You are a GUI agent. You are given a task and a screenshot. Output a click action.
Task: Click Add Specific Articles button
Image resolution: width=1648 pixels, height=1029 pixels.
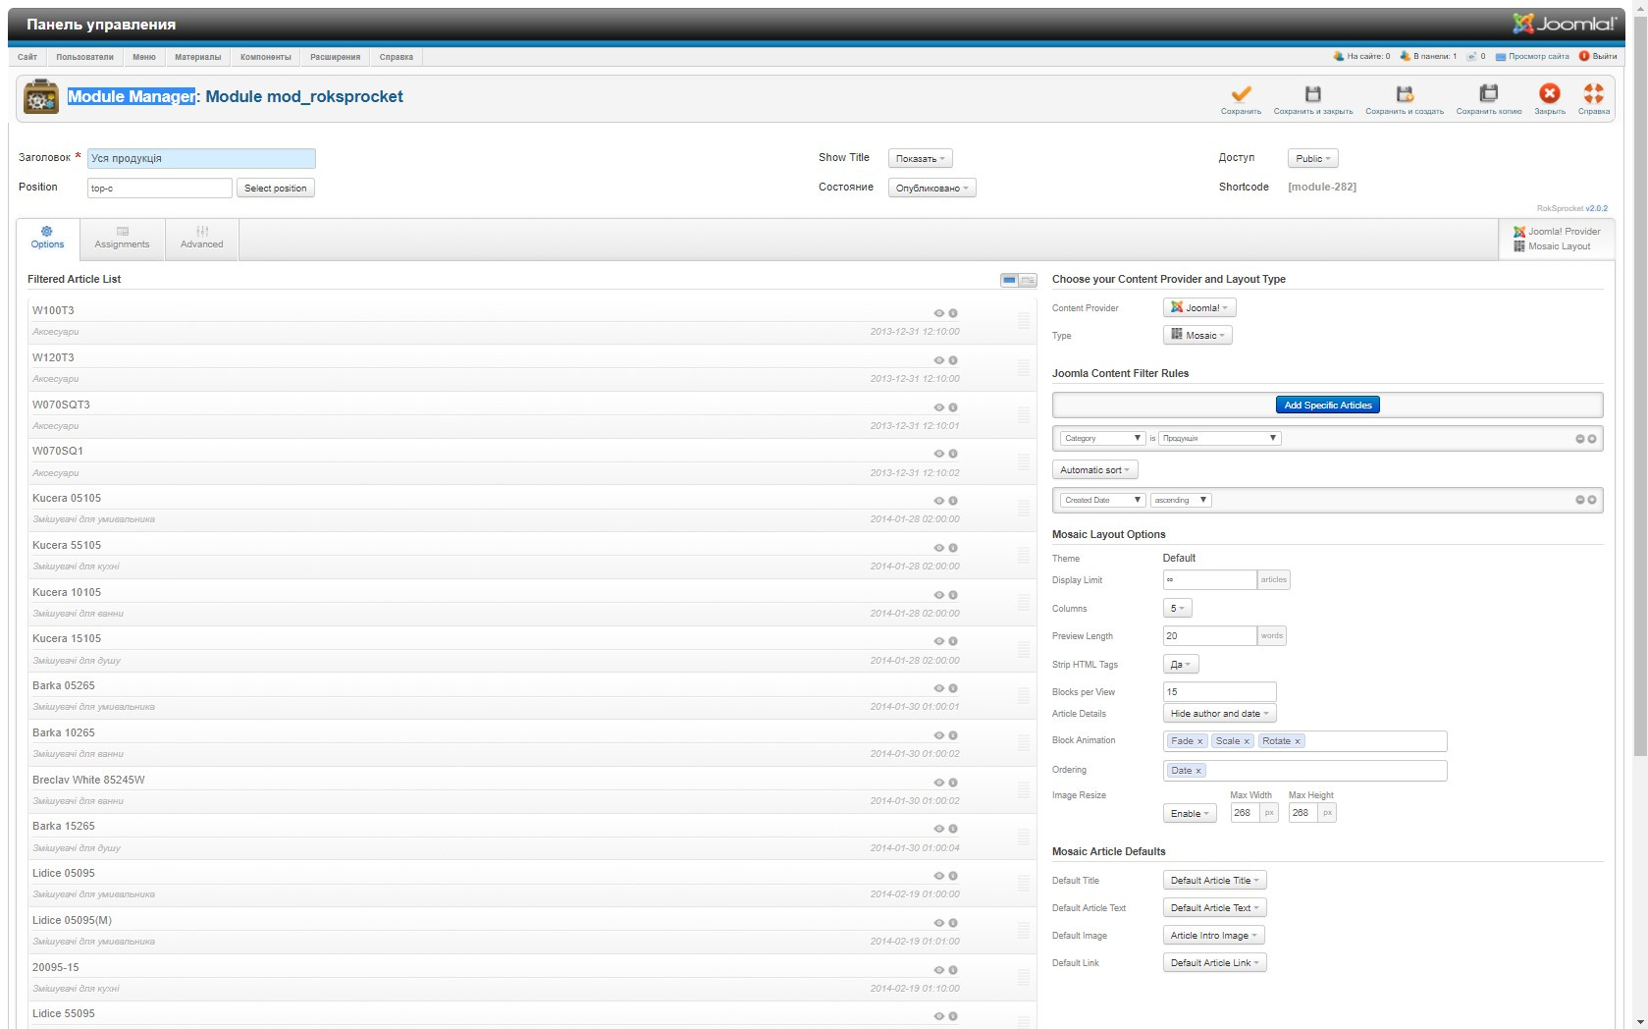pos(1327,405)
